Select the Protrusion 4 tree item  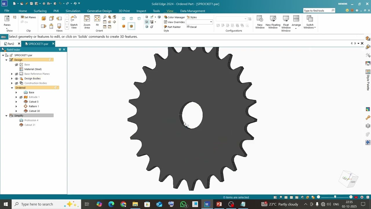[31, 120]
